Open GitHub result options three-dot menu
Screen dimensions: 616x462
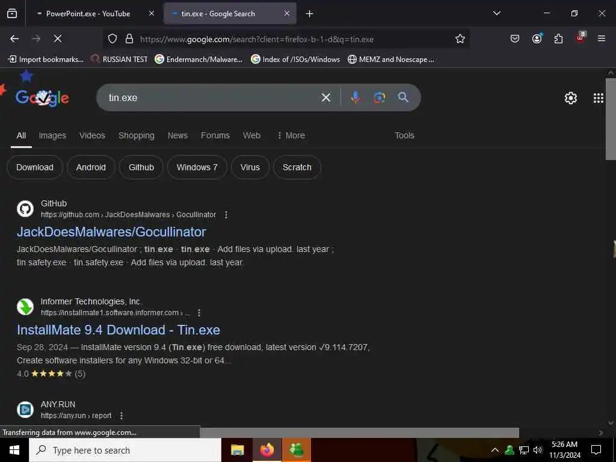point(226,215)
